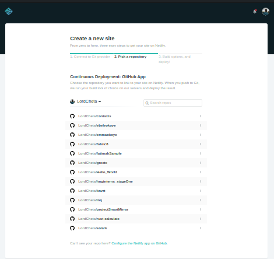Open the user avatar menu
The width and height of the screenshot is (274, 259).
tap(265, 12)
